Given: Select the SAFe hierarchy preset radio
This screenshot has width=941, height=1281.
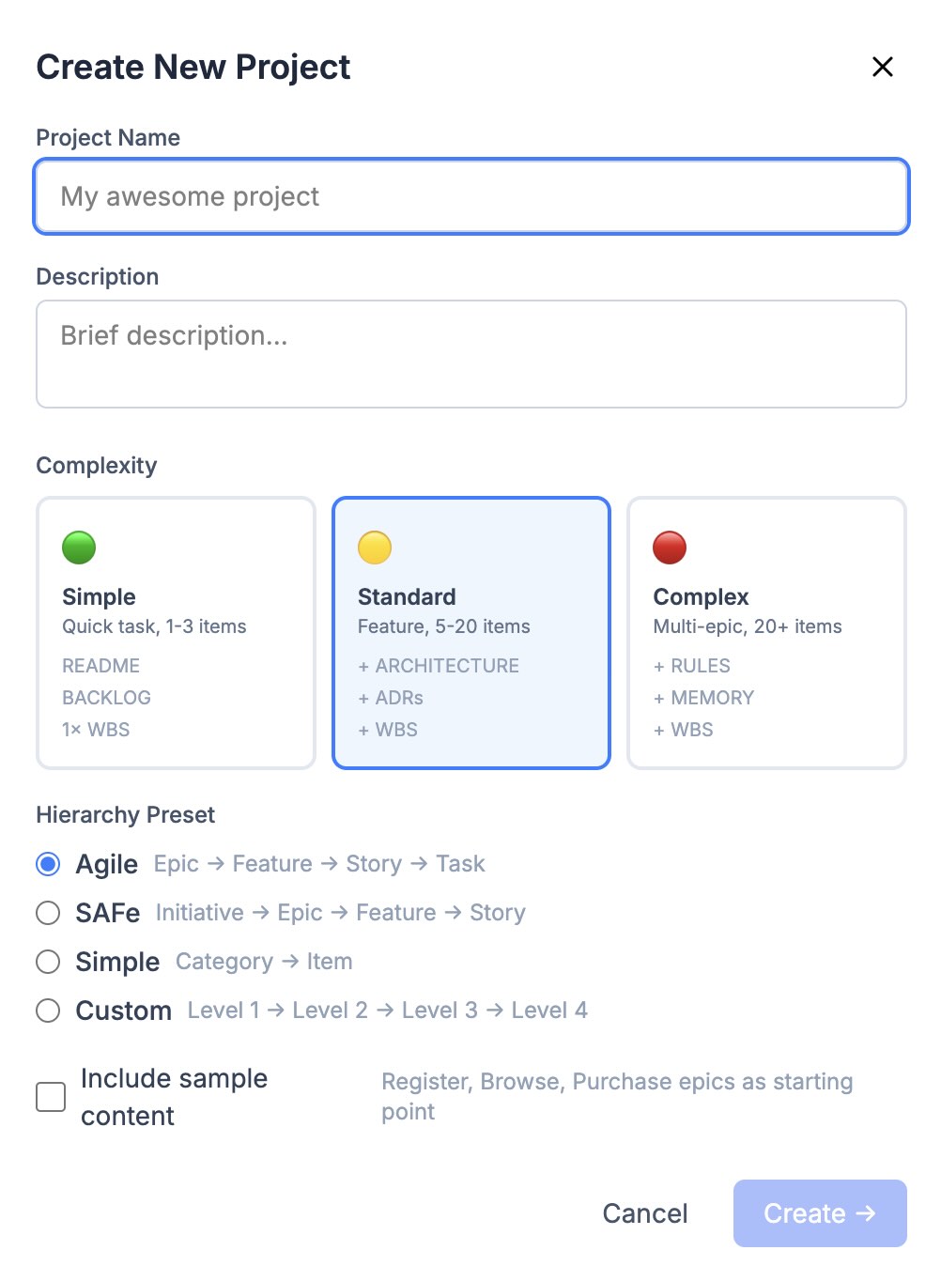Looking at the screenshot, I should point(48,913).
